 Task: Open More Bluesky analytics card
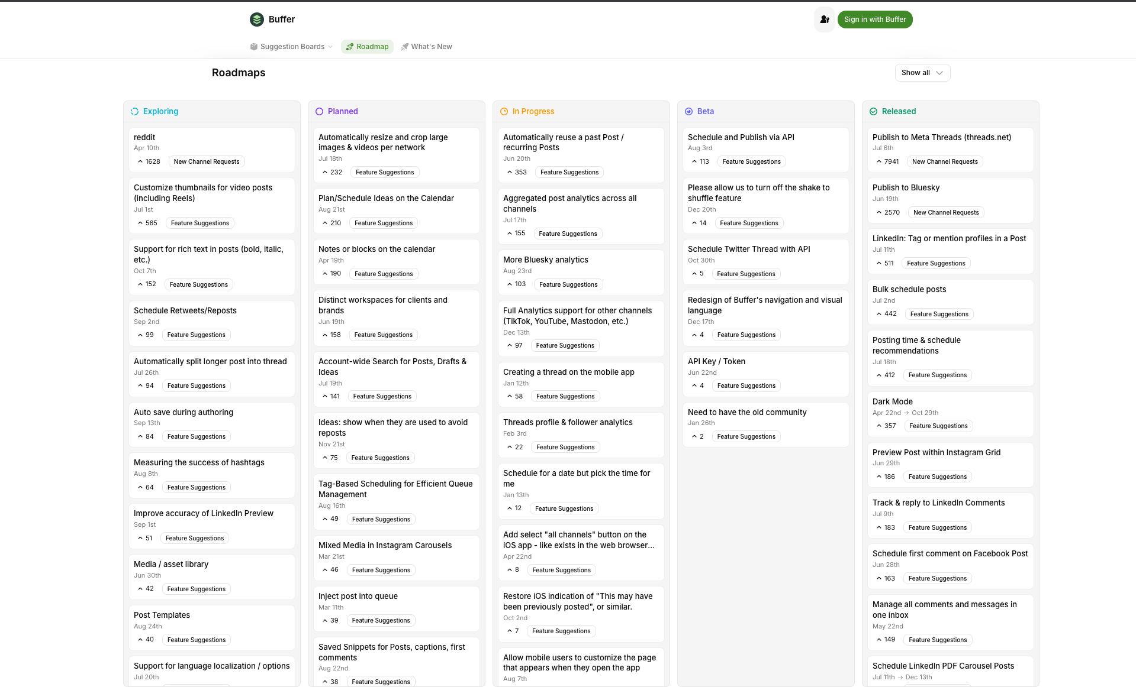tap(545, 260)
